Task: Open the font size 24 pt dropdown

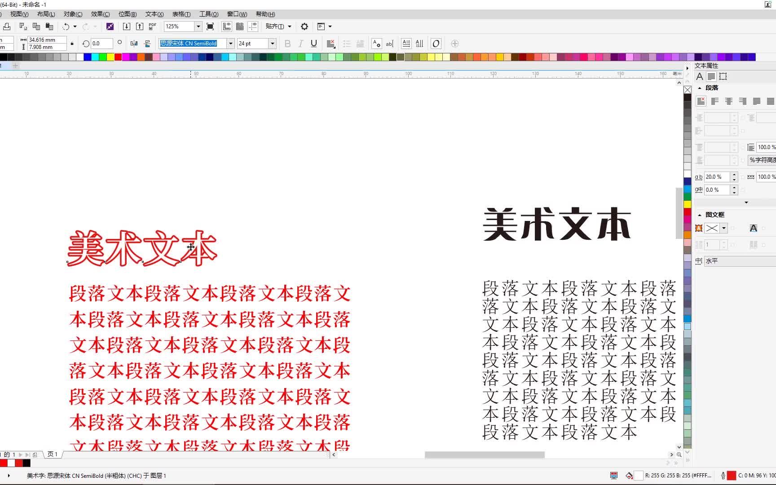Action: click(x=272, y=44)
